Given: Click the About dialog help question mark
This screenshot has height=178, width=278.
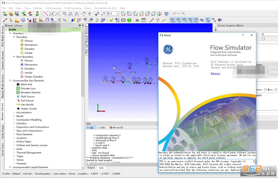Looking at the screenshot, I should [x=243, y=35].
